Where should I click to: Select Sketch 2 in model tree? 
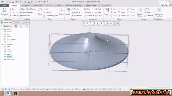pyautogui.click(x=9, y=52)
